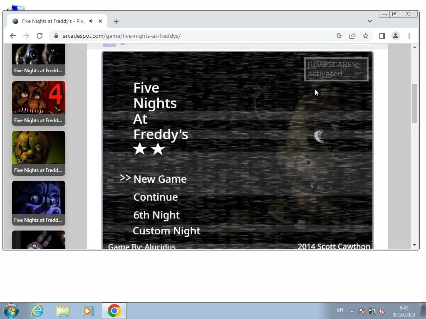The width and height of the screenshot is (426, 319).
Task: Open Action Center flag icon
Action: (362, 311)
